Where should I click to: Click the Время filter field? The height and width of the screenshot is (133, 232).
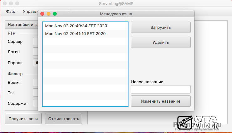tap(35, 83)
